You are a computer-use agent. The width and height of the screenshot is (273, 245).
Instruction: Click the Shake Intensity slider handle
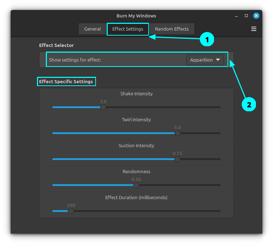(x=103, y=107)
